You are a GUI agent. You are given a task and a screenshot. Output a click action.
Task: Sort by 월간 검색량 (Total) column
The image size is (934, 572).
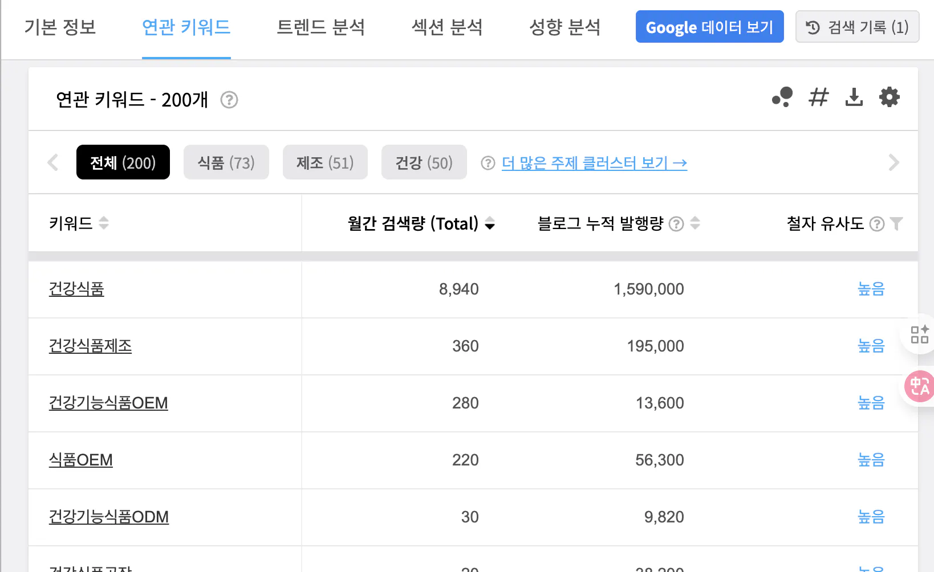click(490, 224)
